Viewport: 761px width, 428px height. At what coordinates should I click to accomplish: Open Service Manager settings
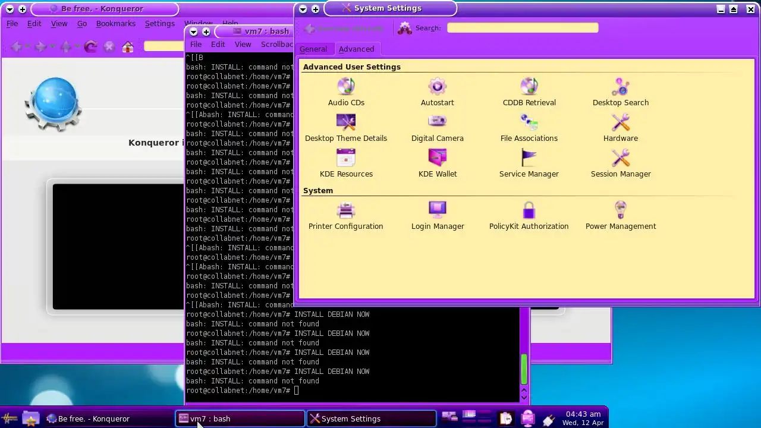pos(529,163)
